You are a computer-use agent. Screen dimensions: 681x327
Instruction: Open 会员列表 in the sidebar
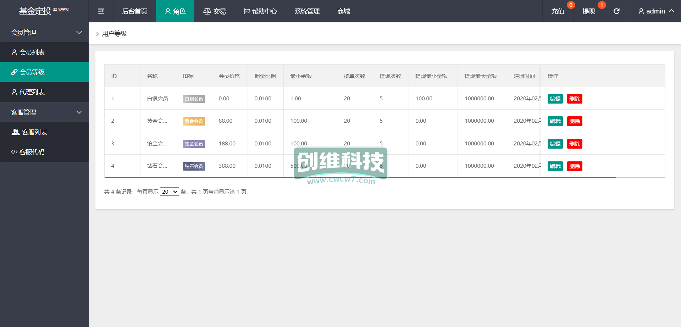coord(32,52)
